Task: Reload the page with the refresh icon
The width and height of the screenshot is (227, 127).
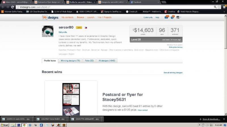Action: tap(12, 7)
